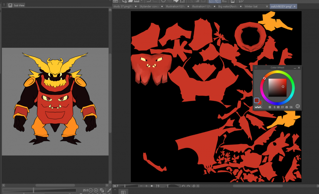Open the Color Wheel panel menu
This screenshot has width=319, height=194.
point(256,68)
